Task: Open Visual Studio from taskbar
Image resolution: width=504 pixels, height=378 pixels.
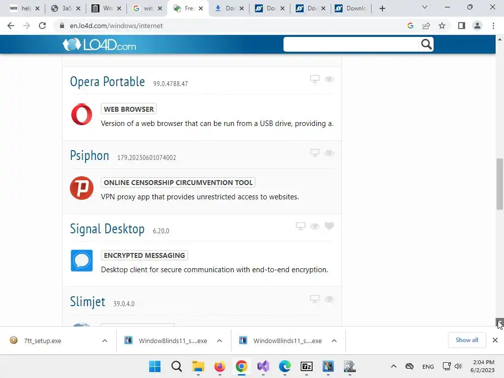Action: [x=263, y=366]
